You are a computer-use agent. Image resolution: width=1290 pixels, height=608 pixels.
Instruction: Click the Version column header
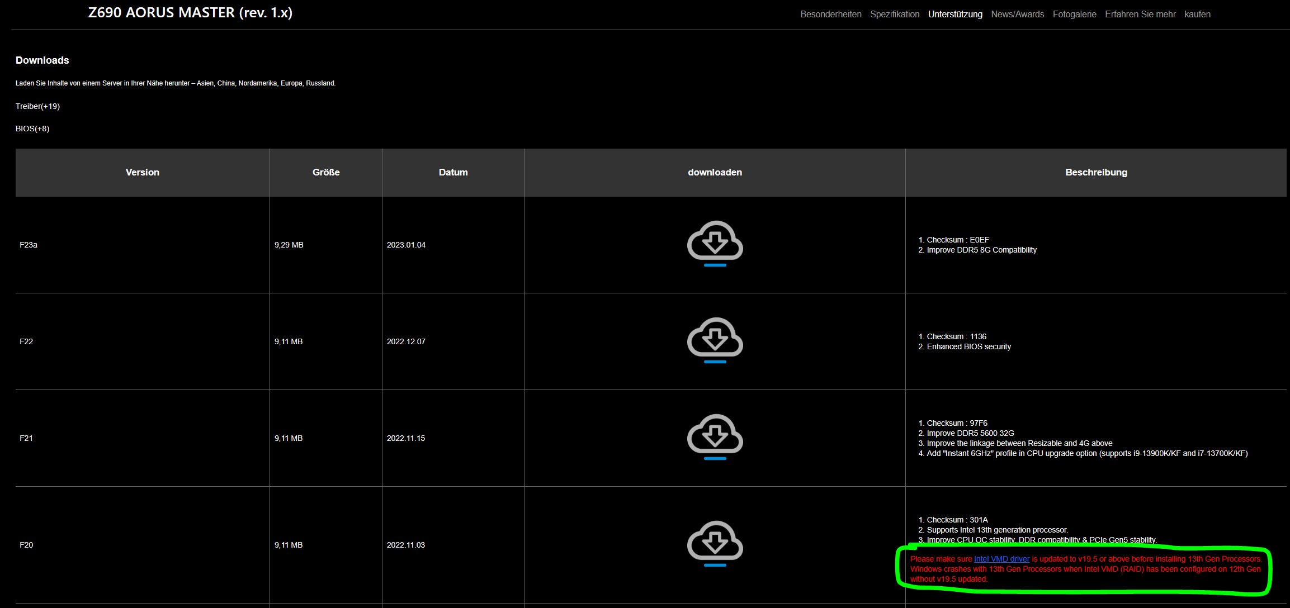click(142, 172)
